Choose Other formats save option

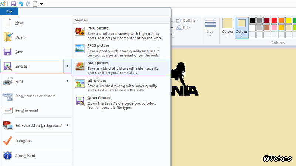pyautogui.click(x=121, y=103)
